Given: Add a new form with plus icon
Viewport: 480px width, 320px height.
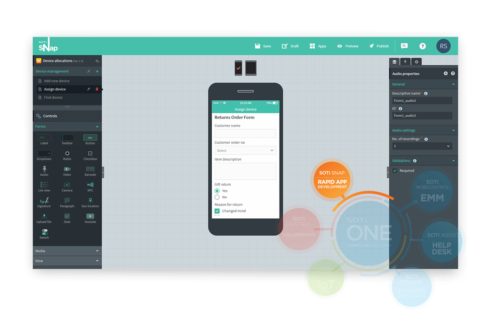Looking at the screenshot, I should coord(97,71).
